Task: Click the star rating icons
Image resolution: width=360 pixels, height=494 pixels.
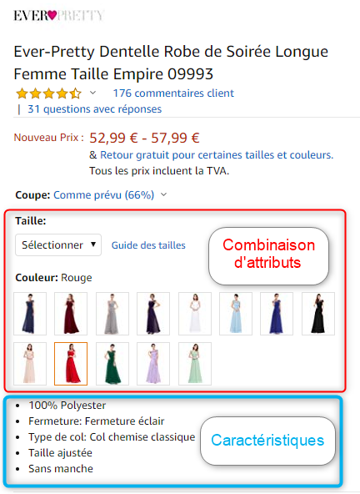Action: tap(49, 93)
